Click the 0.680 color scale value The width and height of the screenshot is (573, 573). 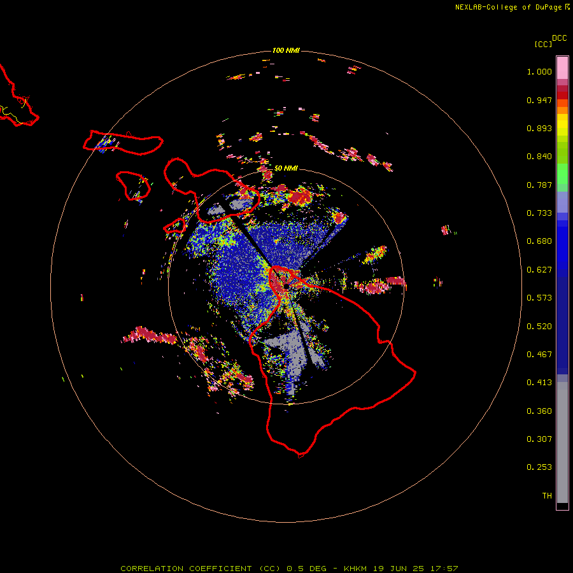click(x=539, y=241)
